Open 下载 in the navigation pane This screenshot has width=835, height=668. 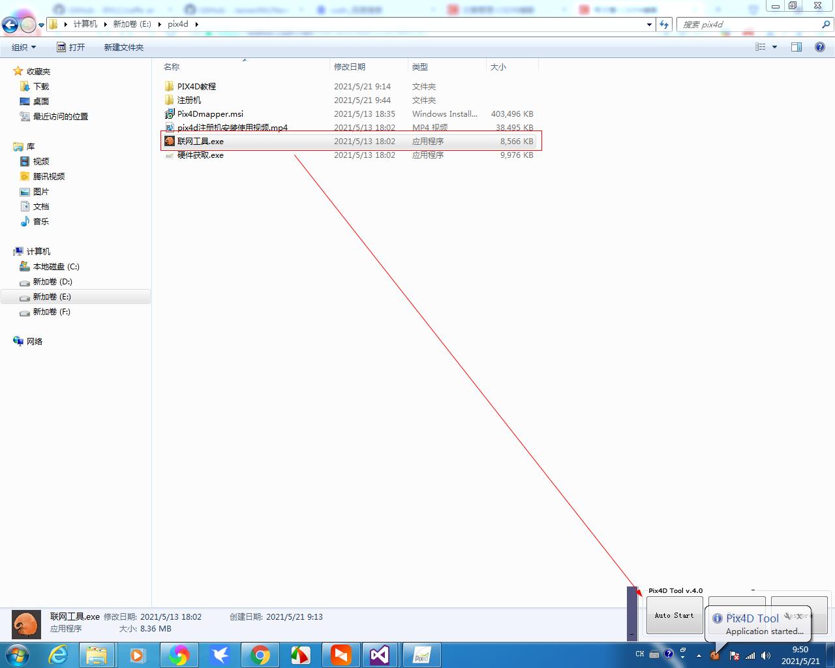[41, 86]
